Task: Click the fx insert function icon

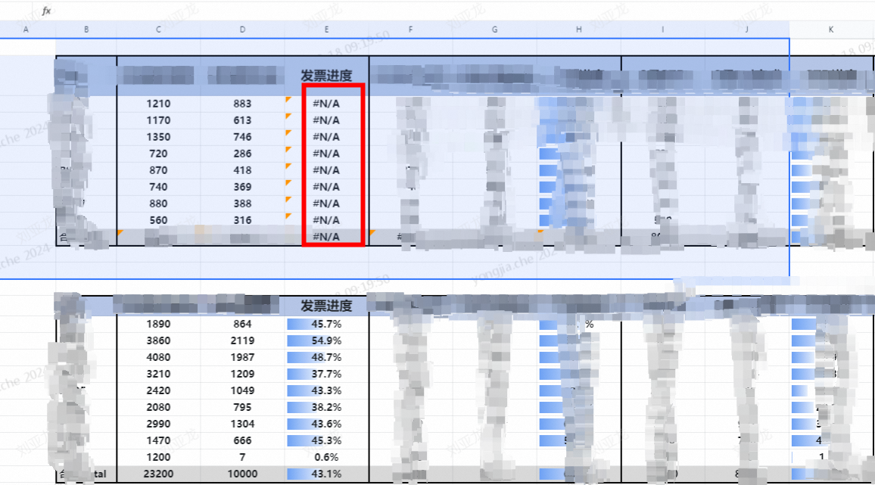Action: pos(46,11)
